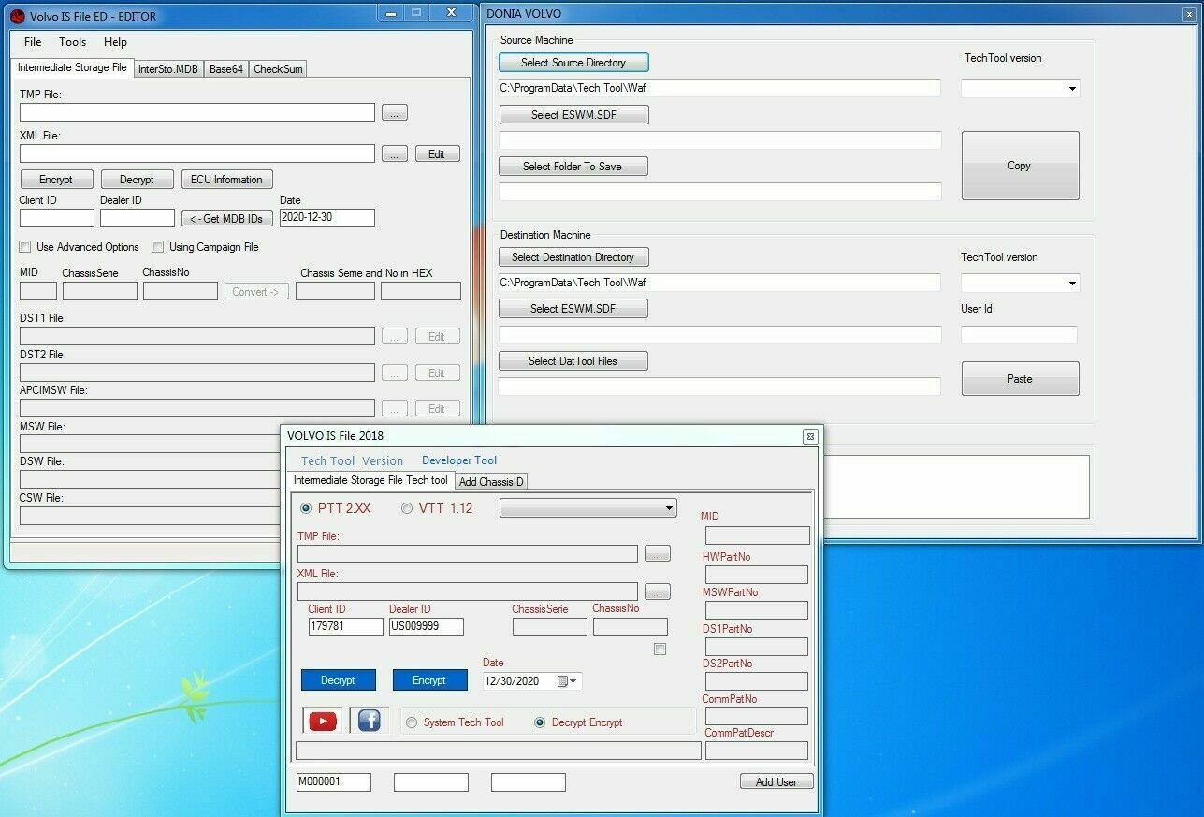Open the Facebook page via the Facebook icon
Viewport: 1204px width, 817px height.
point(367,721)
